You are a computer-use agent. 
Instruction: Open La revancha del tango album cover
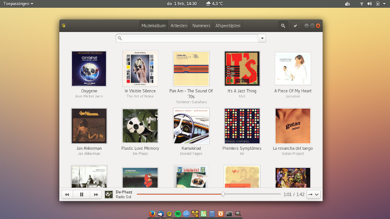point(293,126)
